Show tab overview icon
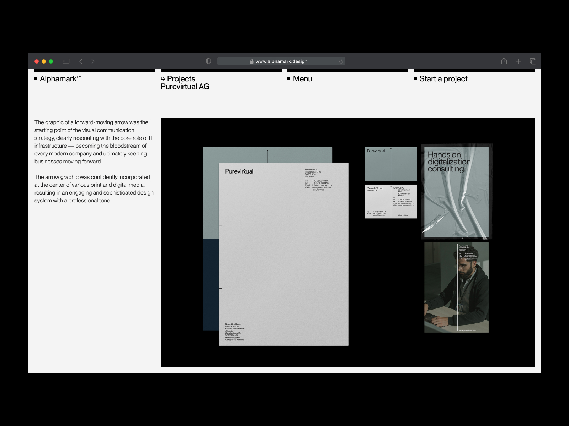This screenshot has height=426, width=569. click(533, 61)
